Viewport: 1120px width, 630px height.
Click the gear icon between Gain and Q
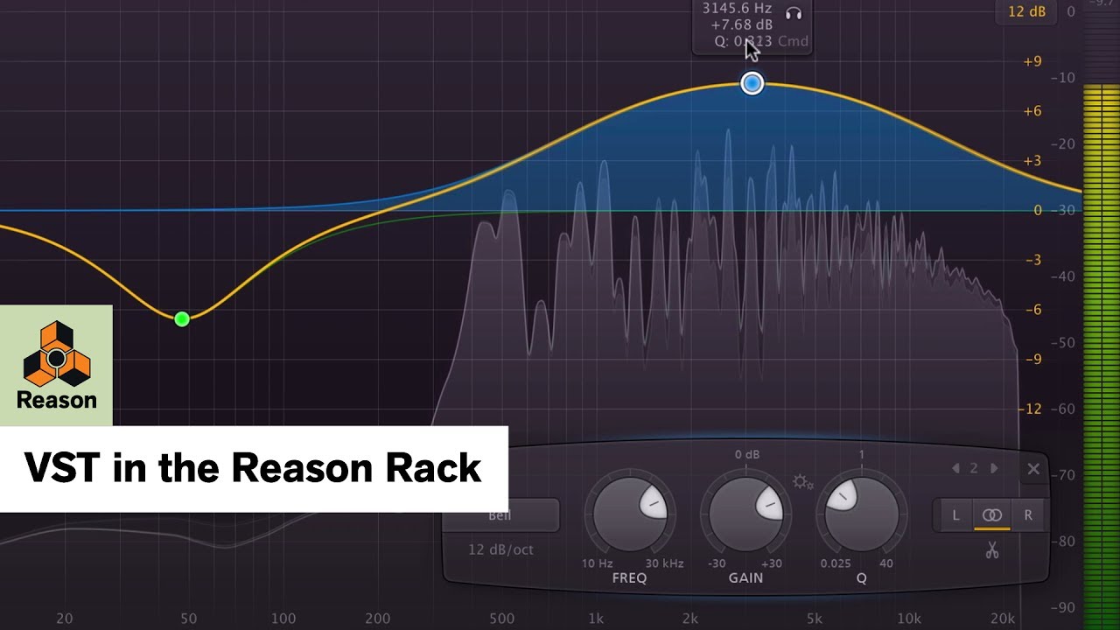pos(802,482)
